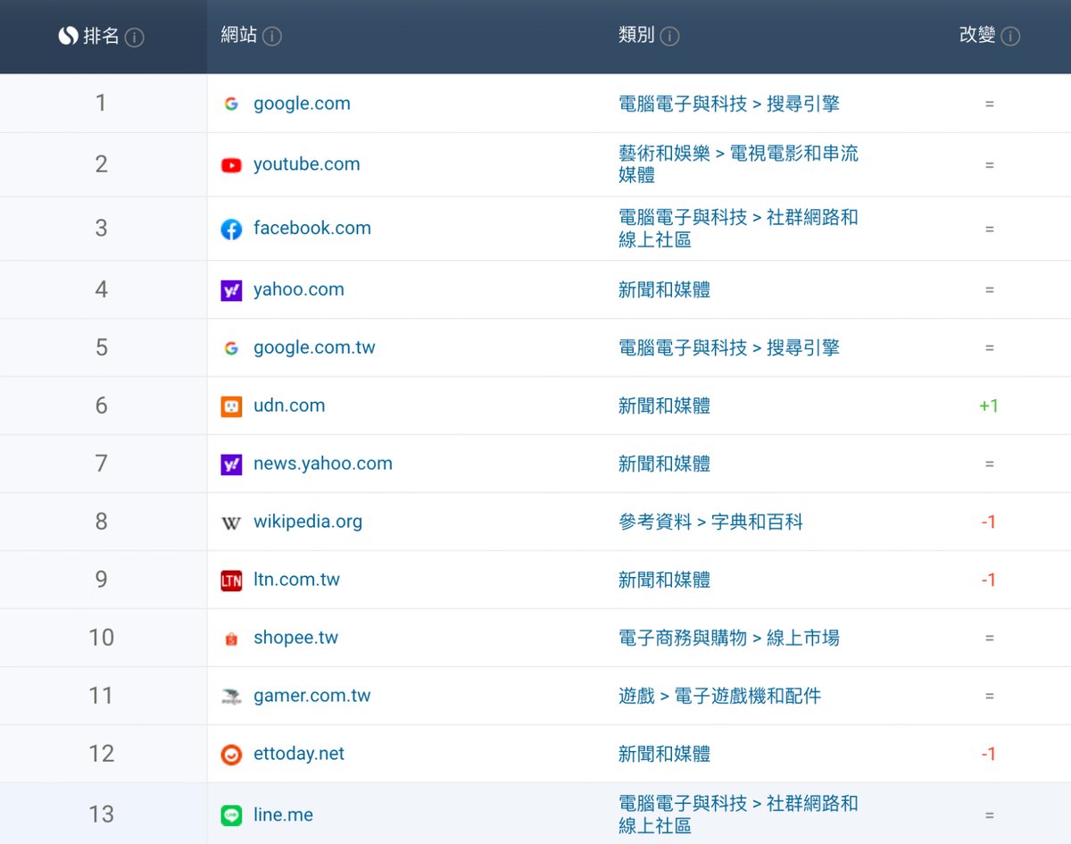Viewport: 1071px width, 844px height.
Task: Click the yahoo.com favicon icon
Action: click(x=231, y=290)
